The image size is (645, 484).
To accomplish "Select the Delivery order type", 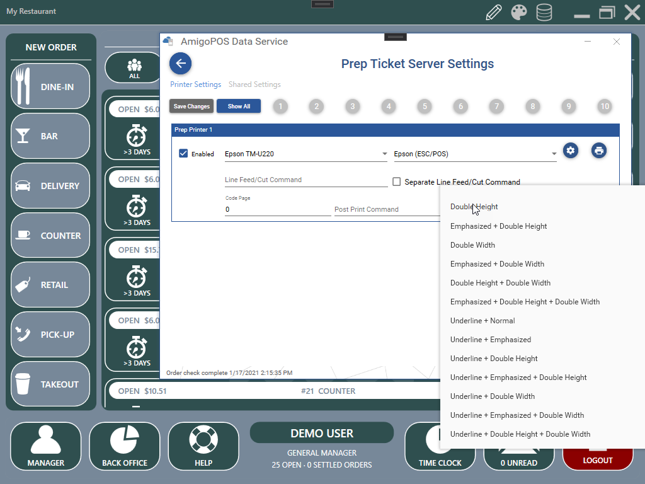I will pyautogui.click(x=50, y=186).
